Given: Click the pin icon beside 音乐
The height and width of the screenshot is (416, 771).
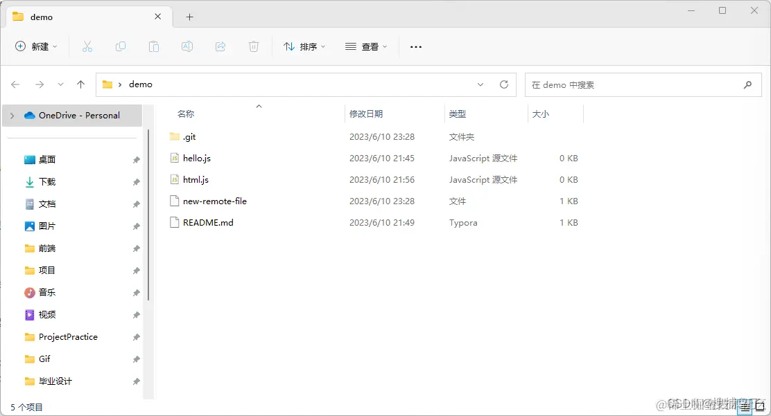Looking at the screenshot, I should 136,292.
